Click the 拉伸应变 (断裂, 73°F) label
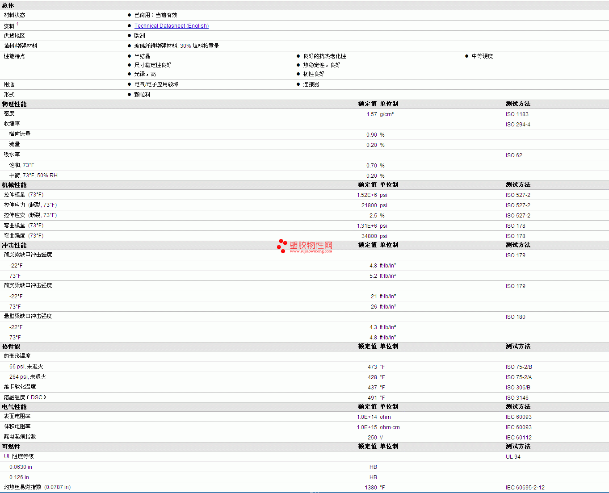 tap(30, 215)
